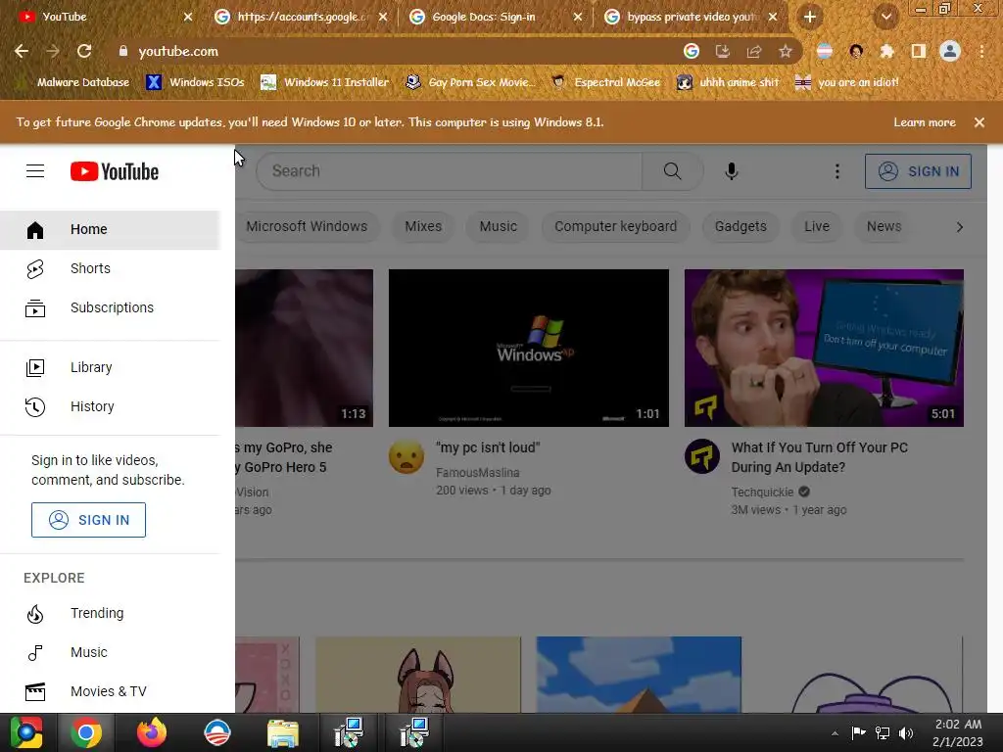Click the install app icon in address bar
This screenshot has height=752, width=1003.
click(723, 51)
